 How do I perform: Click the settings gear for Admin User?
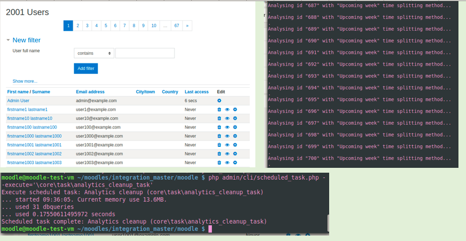[x=219, y=101]
